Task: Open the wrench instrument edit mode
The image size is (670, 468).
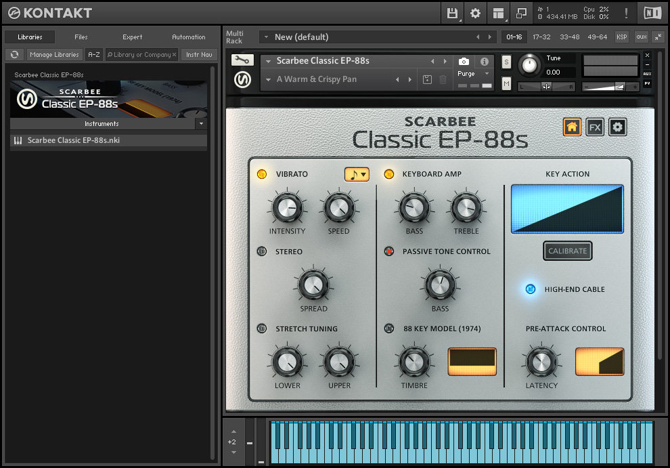Action: point(242,60)
